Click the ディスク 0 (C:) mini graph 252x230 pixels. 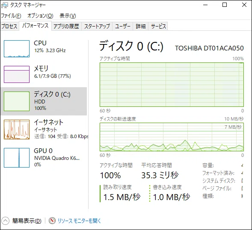click(17, 101)
